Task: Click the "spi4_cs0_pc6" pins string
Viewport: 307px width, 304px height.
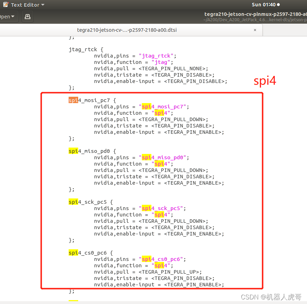Action: (161, 259)
